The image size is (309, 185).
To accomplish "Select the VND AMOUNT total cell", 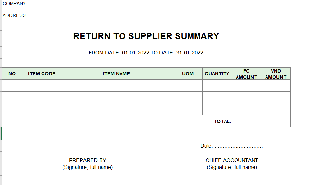I will pyautogui.click(x=276, y=121).
